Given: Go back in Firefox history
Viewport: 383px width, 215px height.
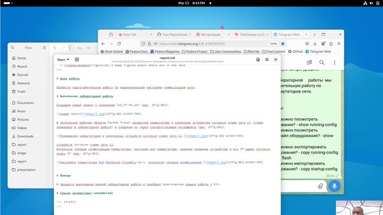Looking at the screenshot, I should click(103, 44).
